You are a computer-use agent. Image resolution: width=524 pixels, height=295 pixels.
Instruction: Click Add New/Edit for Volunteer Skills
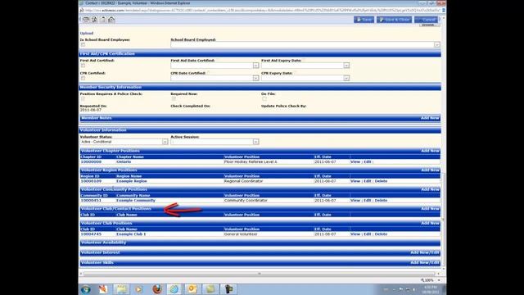(425, 263)
